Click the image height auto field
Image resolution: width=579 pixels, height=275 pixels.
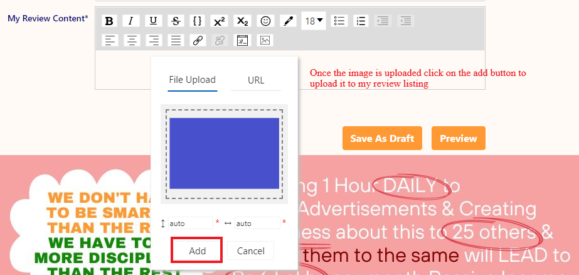tap(190, 223)
